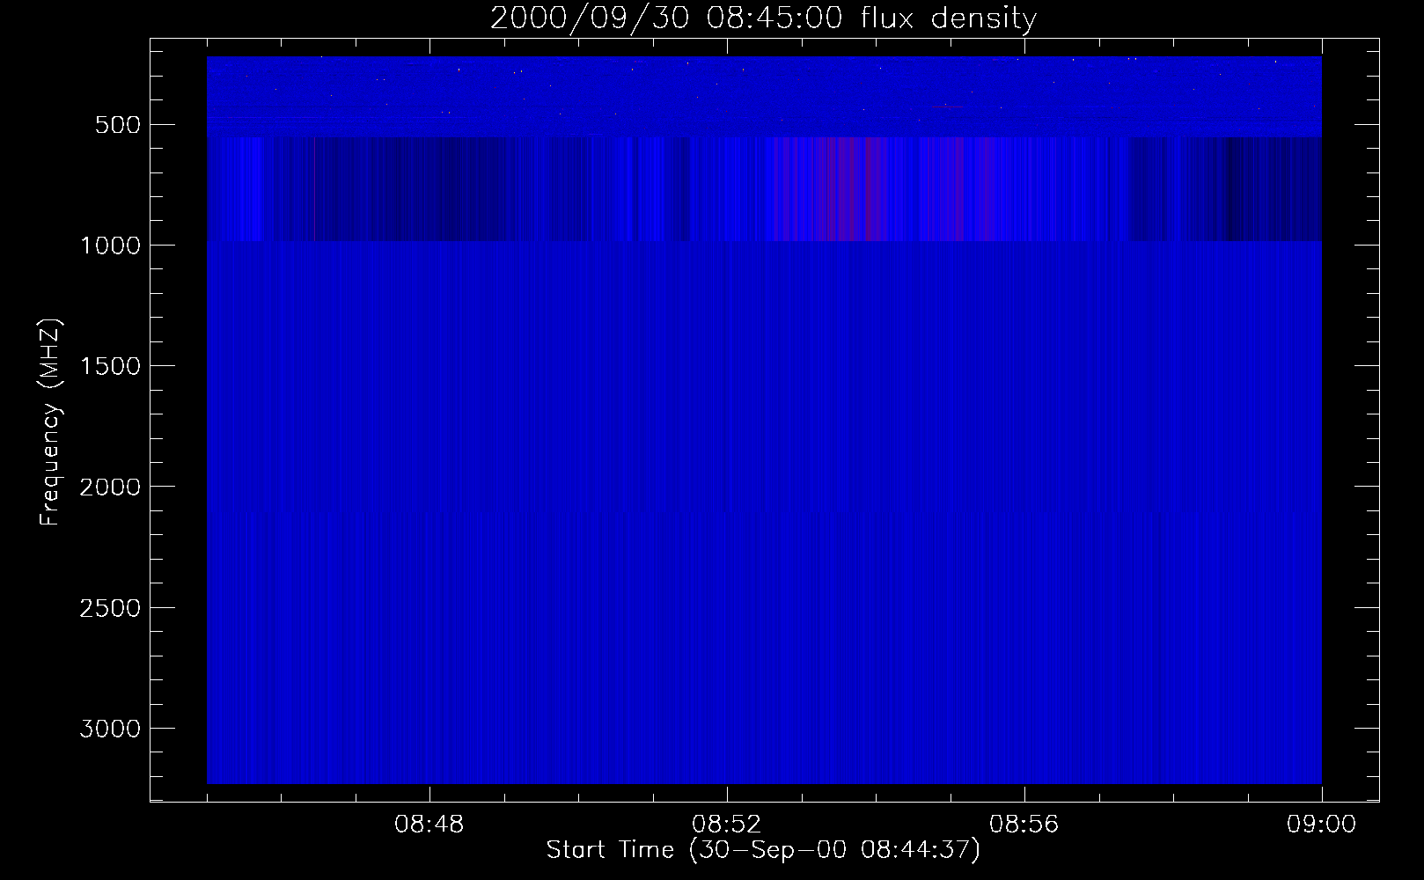Select the 3000 frequency tick label
This screenshot has width=1424, height=880.
click(110, 729)
